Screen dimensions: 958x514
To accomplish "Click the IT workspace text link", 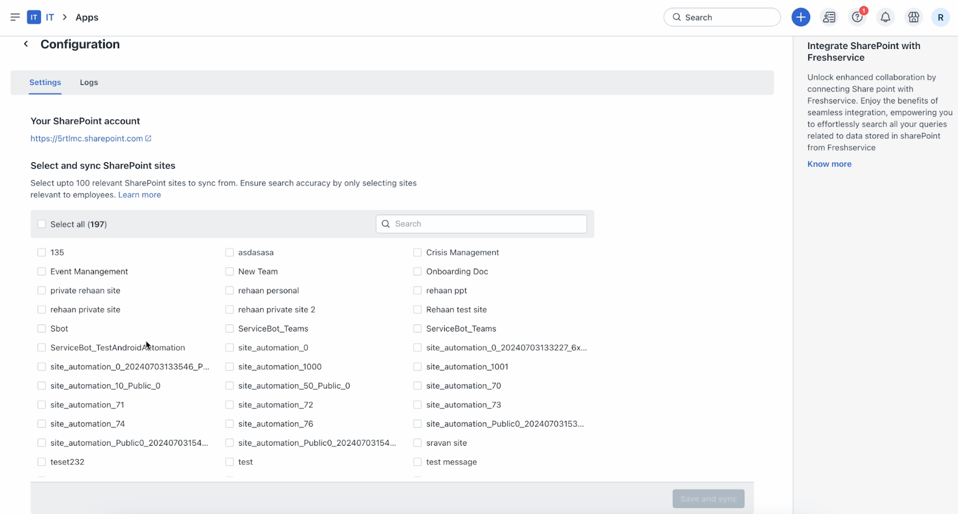I will coord(50,17).
